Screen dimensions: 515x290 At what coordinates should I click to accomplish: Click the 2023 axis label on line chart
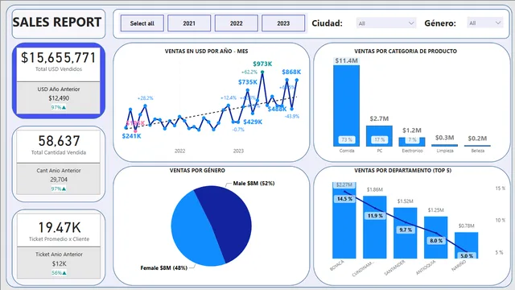[238, 151]
